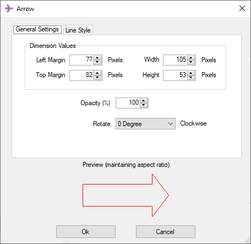The width and height of the screenshot is (251, 244).
Task: Click the Height input field
Action: click(x=175, y=75)
